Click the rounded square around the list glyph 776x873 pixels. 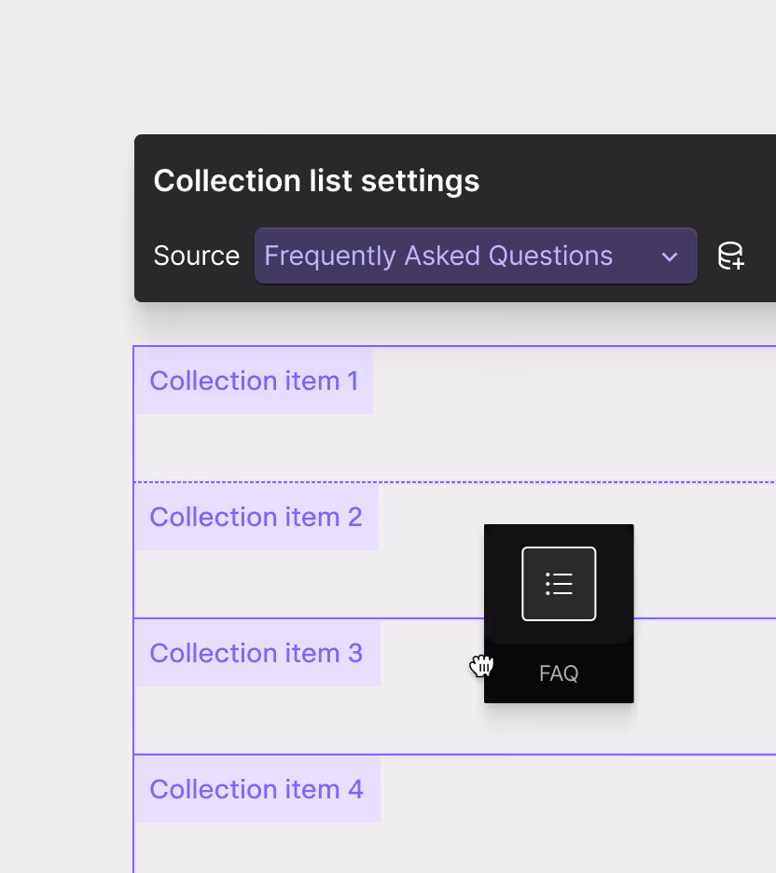tap(558, 583)
